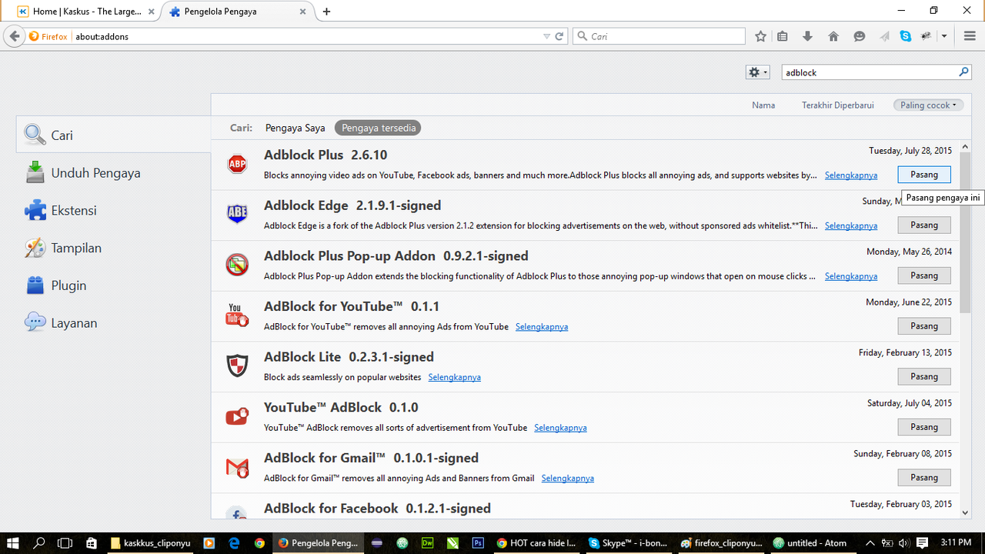This screenshot has width=985, height=554.
Task: Open Selengkapnya link for Adblock Edge
Action: point(851,225)
